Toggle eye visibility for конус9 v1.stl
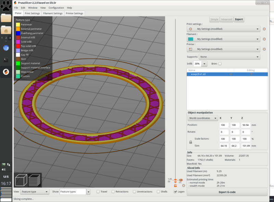Image resolution: width=274 pixels, height=202 pixels. 231,74
